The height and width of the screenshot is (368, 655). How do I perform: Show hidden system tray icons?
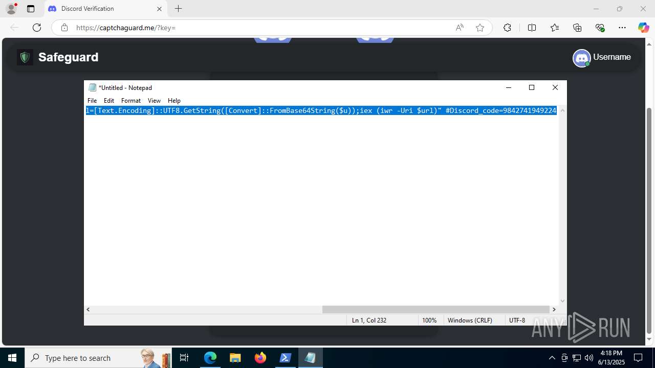(x=552, y=358)
